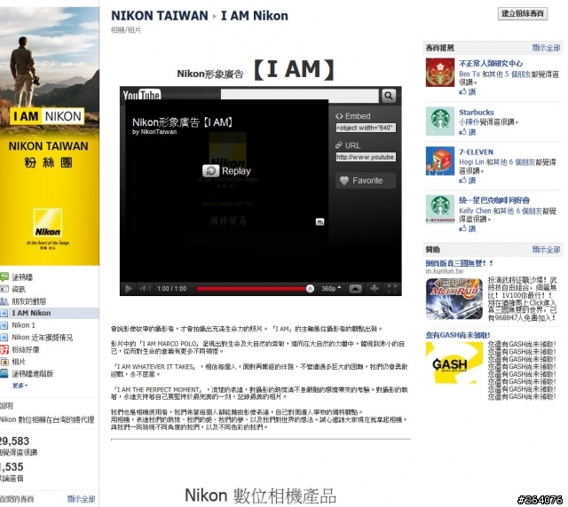Click the Kelly Chen friend name link
Image resolution: width=568 pixels, height=507 pixels.
point(475,211)
